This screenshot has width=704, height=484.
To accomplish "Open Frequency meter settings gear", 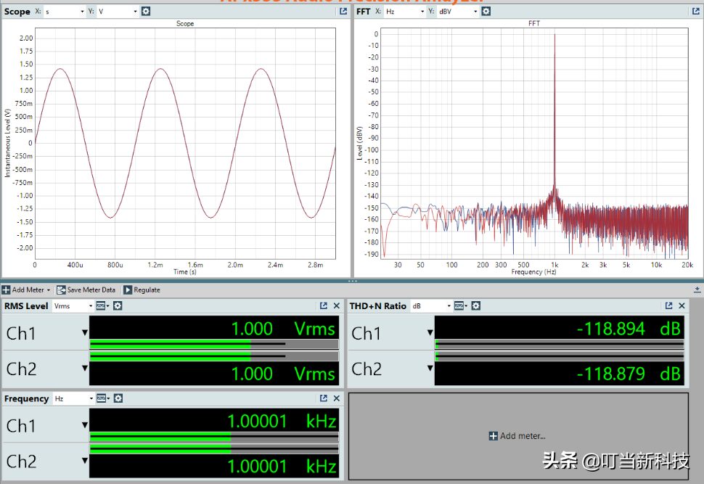I will [x=118, y=398].
